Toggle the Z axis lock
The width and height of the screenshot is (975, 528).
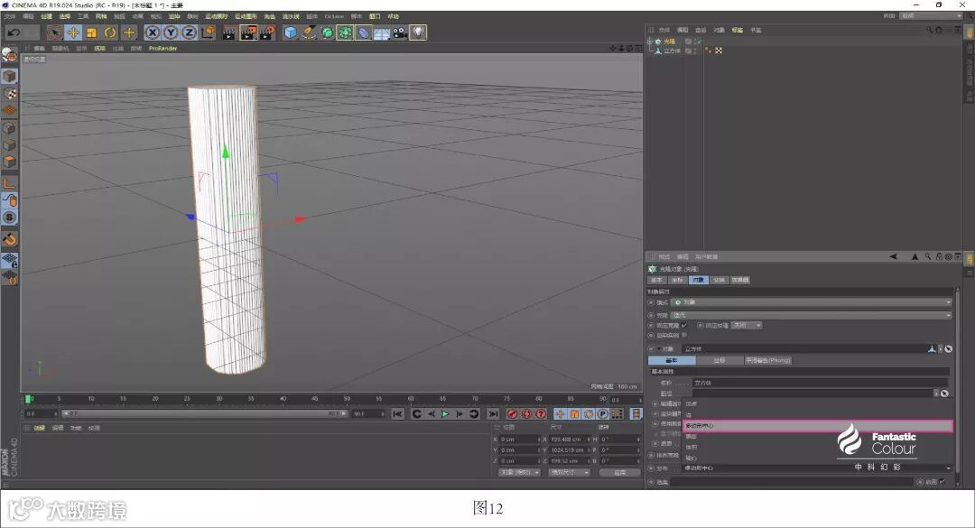click(189, 32)
